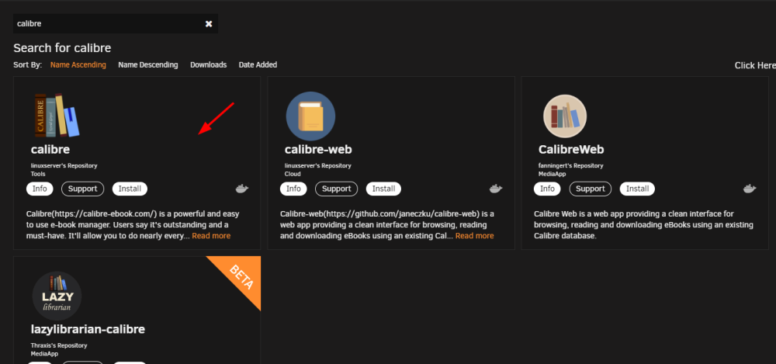776x364 pixels.
Task: Sort results by Name Ascending
Action: [78, 65]
